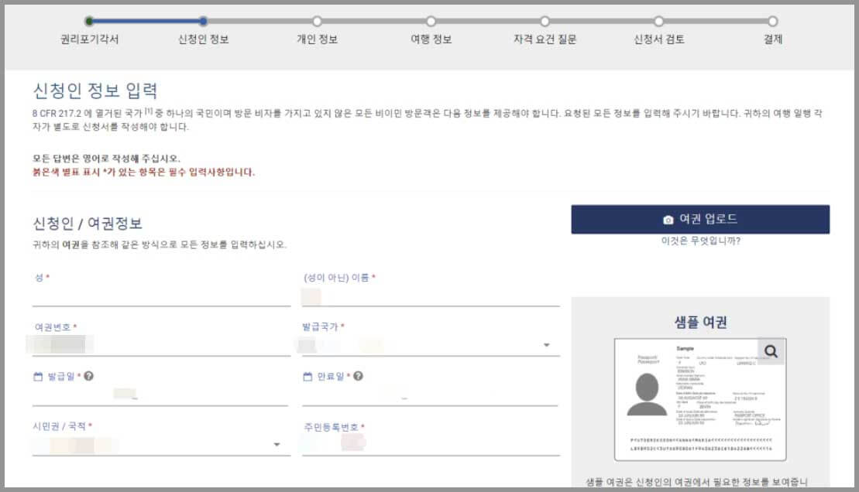Jump to the 결제 step
Screen dimensions: 859x492
click(773, 21)
